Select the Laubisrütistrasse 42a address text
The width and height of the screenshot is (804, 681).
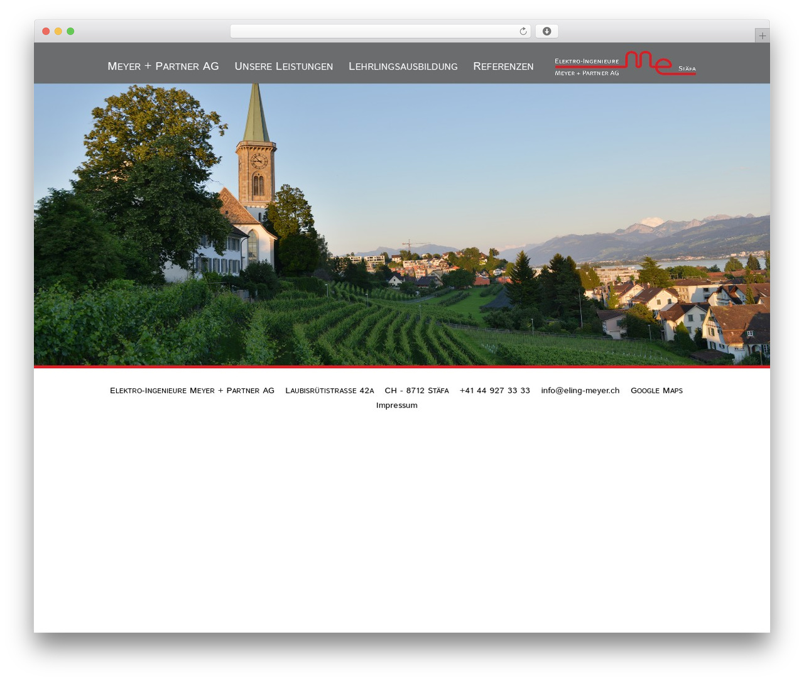(330, 390)
